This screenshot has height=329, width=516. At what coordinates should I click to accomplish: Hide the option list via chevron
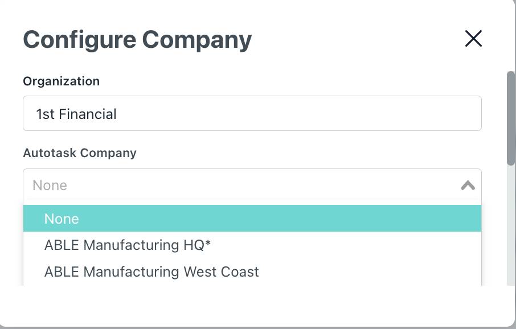pyautogui.click(x=468, y=185)
